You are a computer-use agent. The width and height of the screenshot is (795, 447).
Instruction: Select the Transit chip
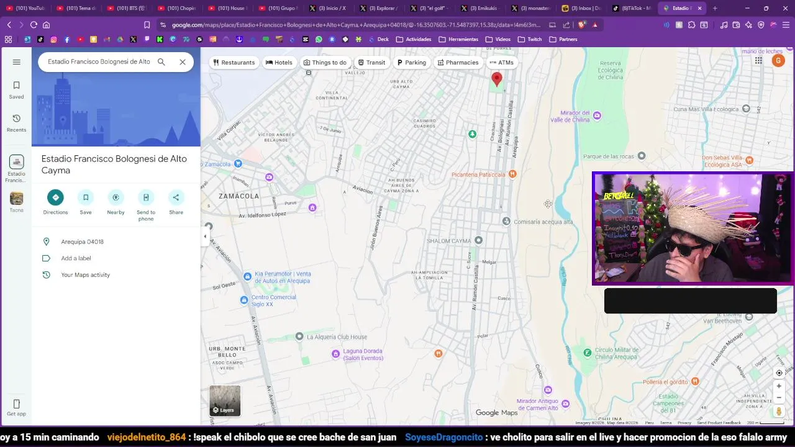371,63
